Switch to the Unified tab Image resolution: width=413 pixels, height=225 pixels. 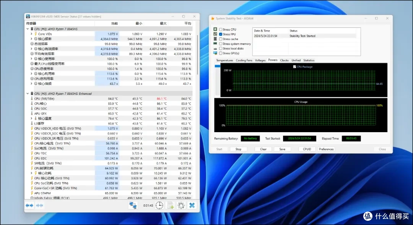click(296, 60)
